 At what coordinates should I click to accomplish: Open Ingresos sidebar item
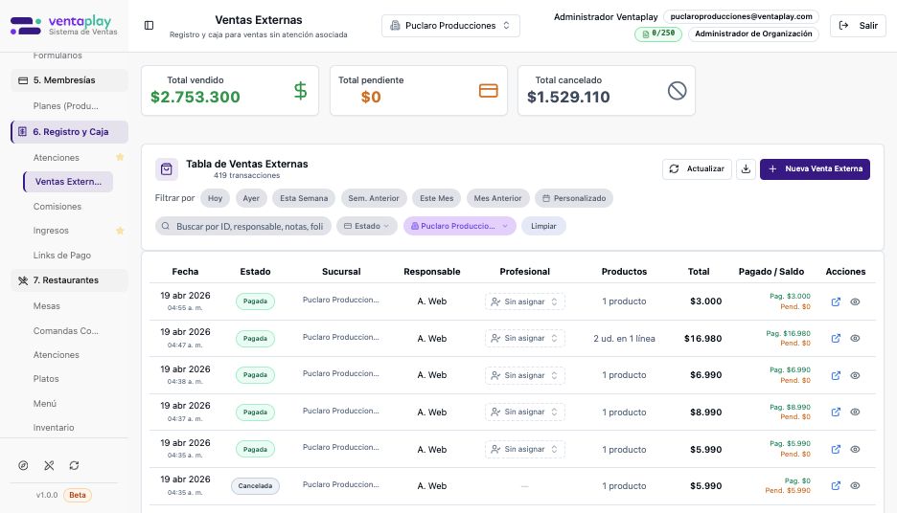click(x=51, y=231)
